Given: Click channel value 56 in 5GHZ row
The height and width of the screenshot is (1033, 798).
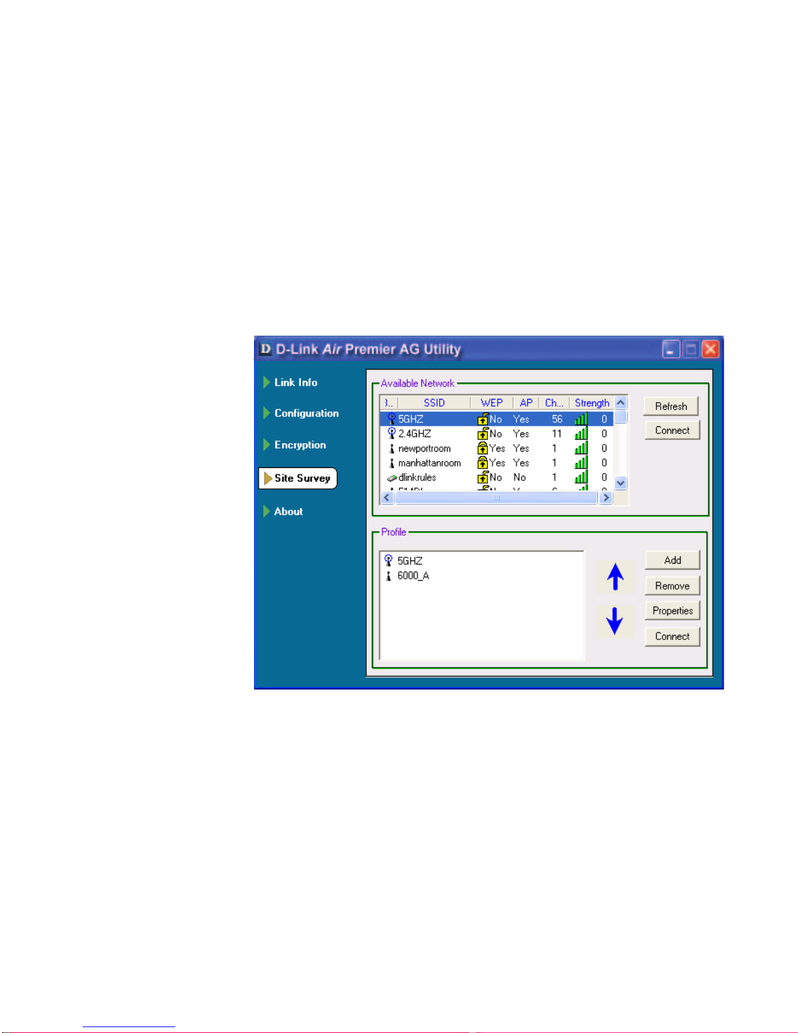Looking at the screenshot, I should 557,419.
